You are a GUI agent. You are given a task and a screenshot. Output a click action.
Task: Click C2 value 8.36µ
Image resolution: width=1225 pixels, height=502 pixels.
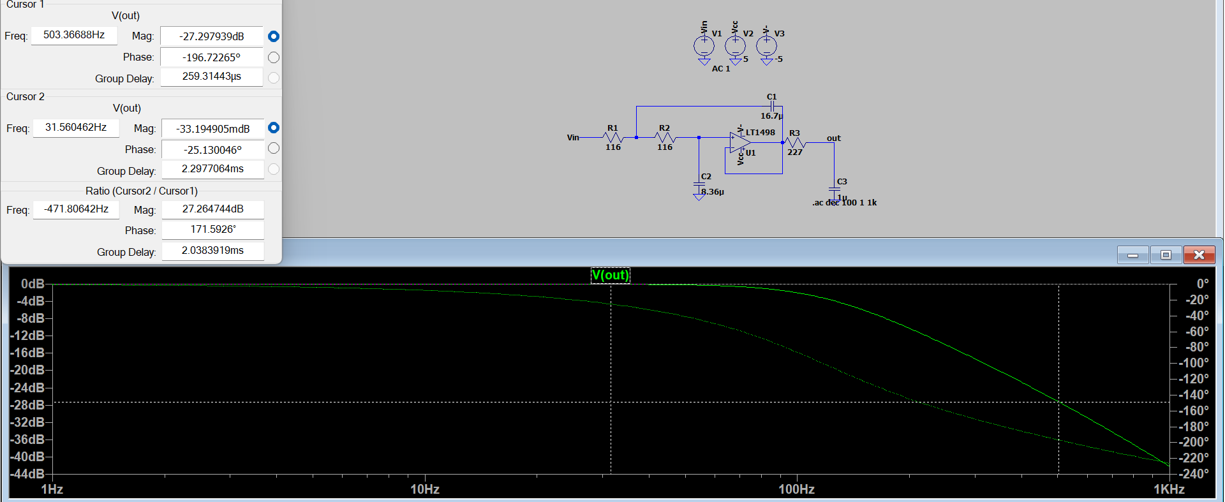tap(713, 192)
